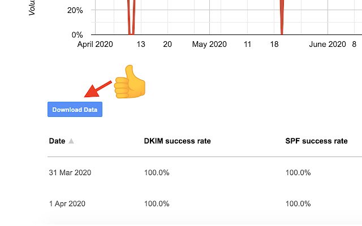Click the 1 Apr 2020 date cell
The height and width of the screenshot is (226, 362).
pos(68,203)
